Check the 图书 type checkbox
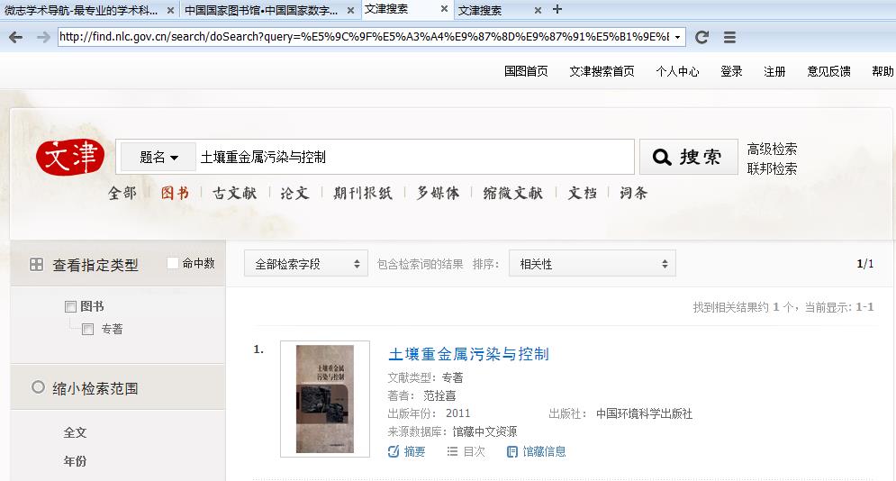 point(71,307)
